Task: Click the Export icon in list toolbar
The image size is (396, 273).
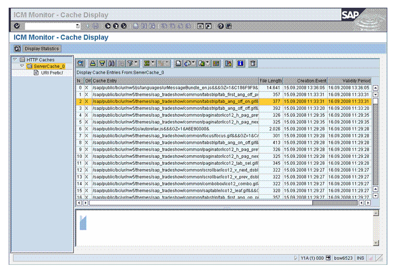Action: [x=201, y=64]
